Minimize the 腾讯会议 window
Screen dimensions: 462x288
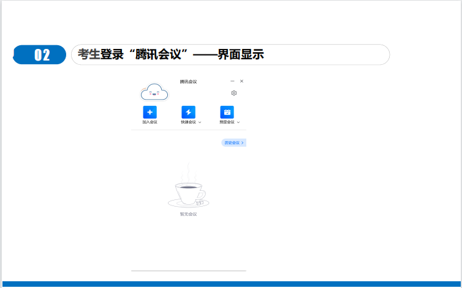(232, 81)
